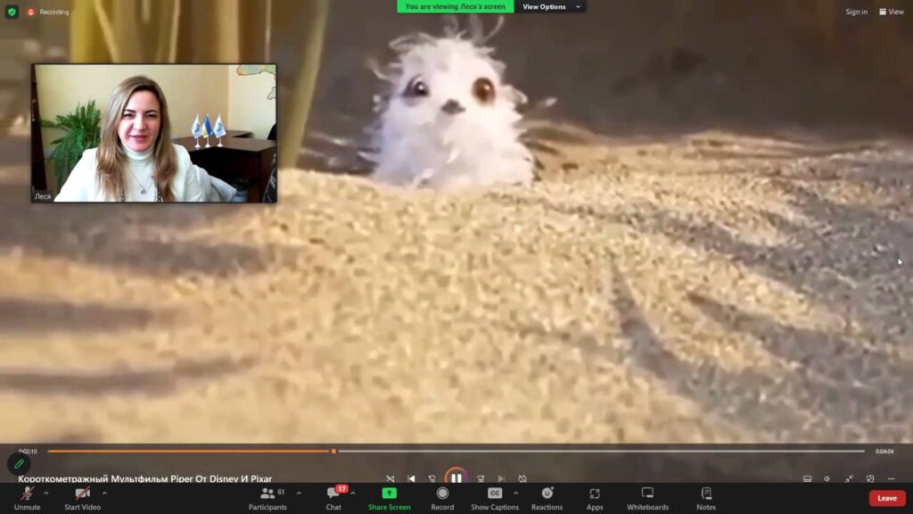Unmute the microphone
The width and height of the screenshot is (913, 514).
[x=27, y=493]
